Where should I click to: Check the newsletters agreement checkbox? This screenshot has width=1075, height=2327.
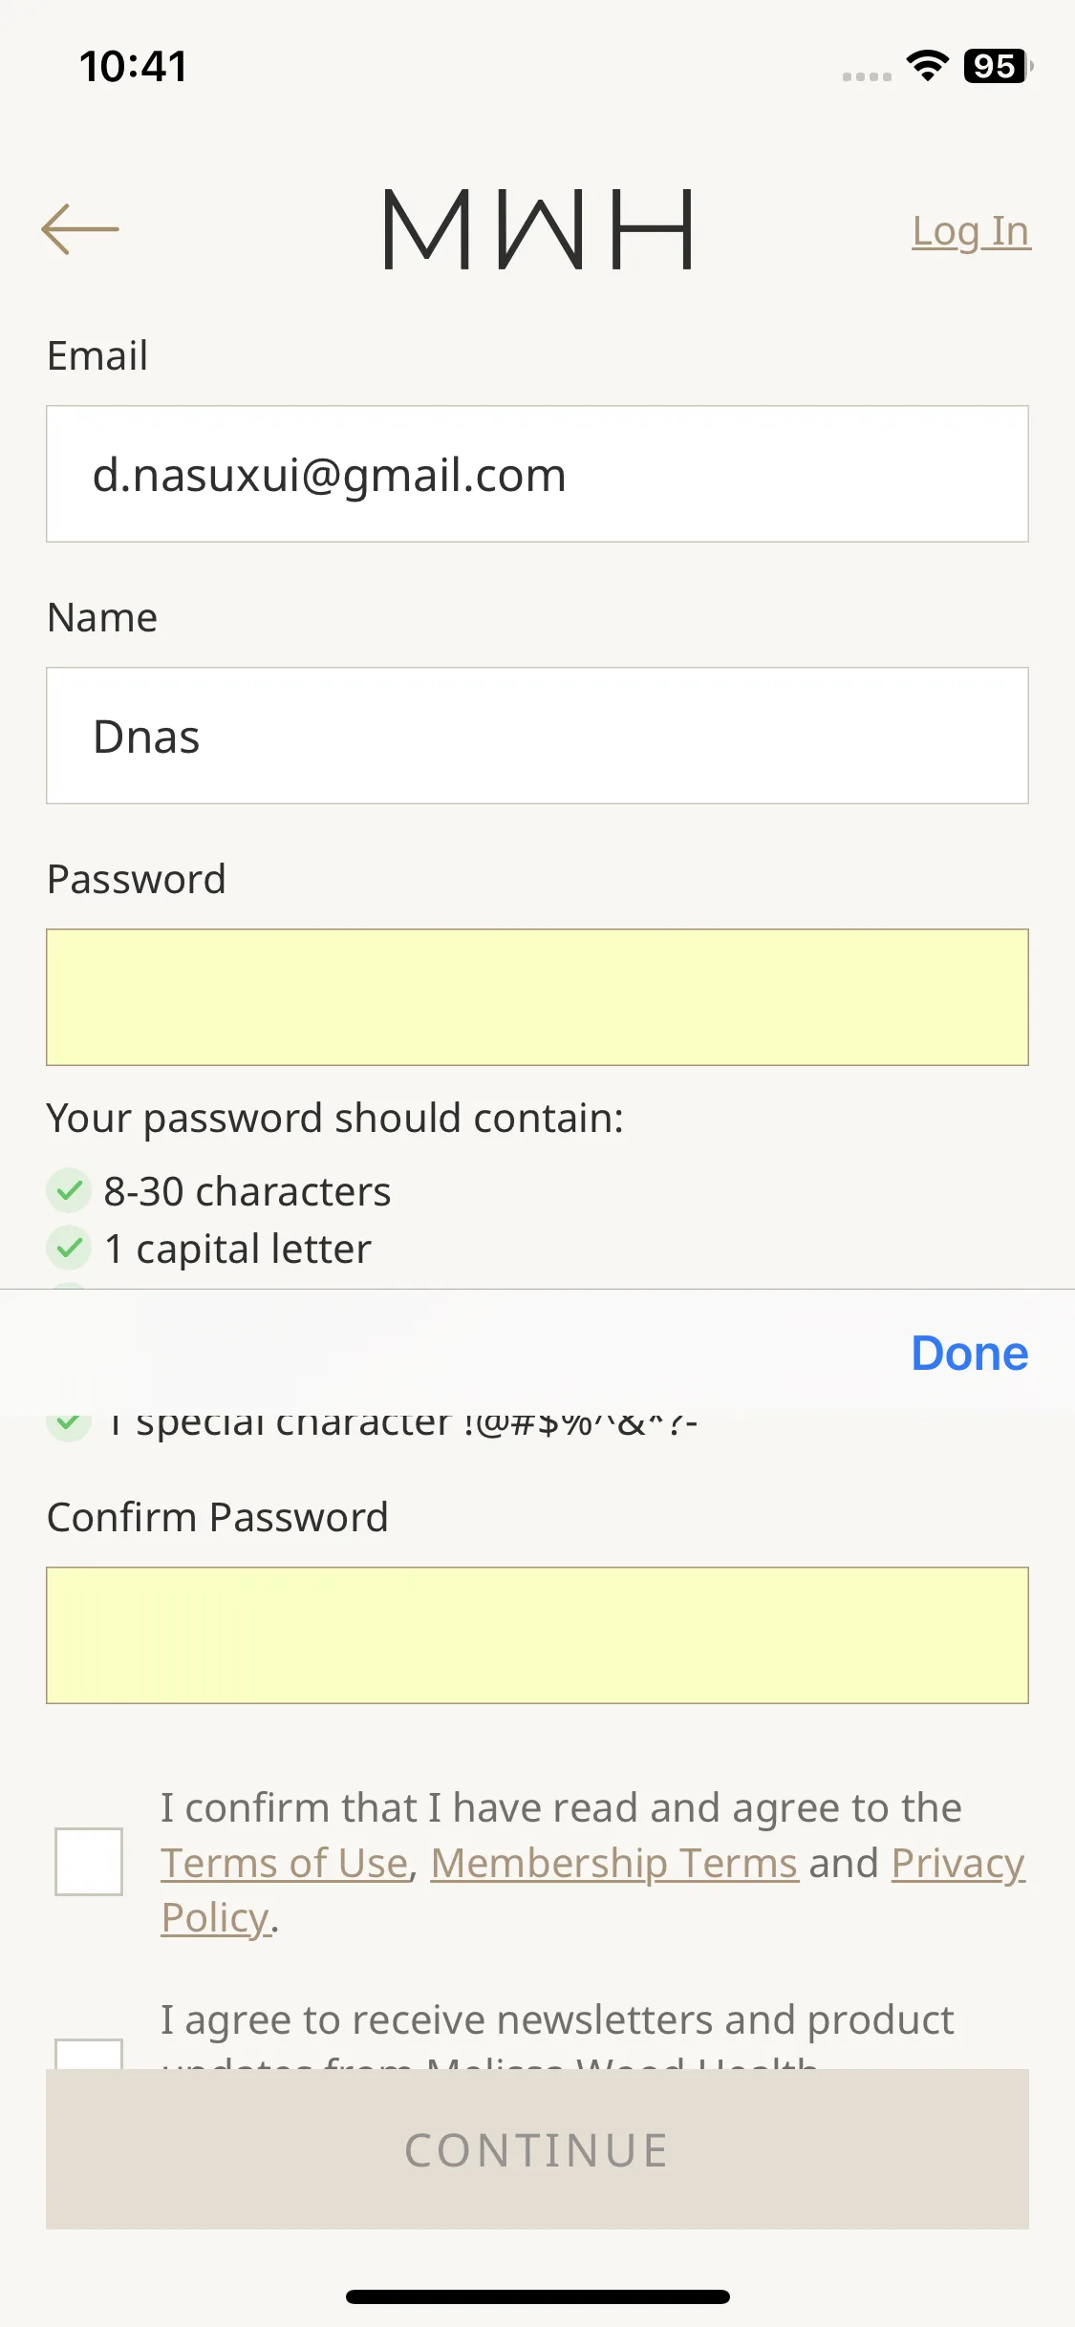89,2054
